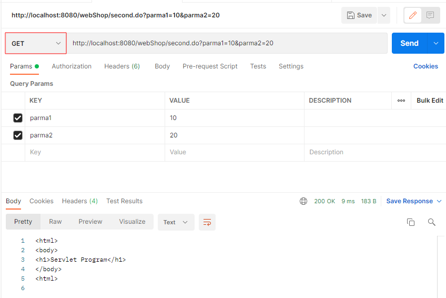Click the request title URL at top
446x298 pixels.
[116, 15]
